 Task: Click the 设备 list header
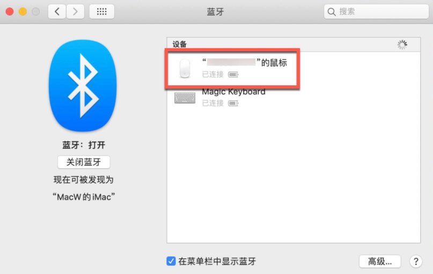coord(180,45)
